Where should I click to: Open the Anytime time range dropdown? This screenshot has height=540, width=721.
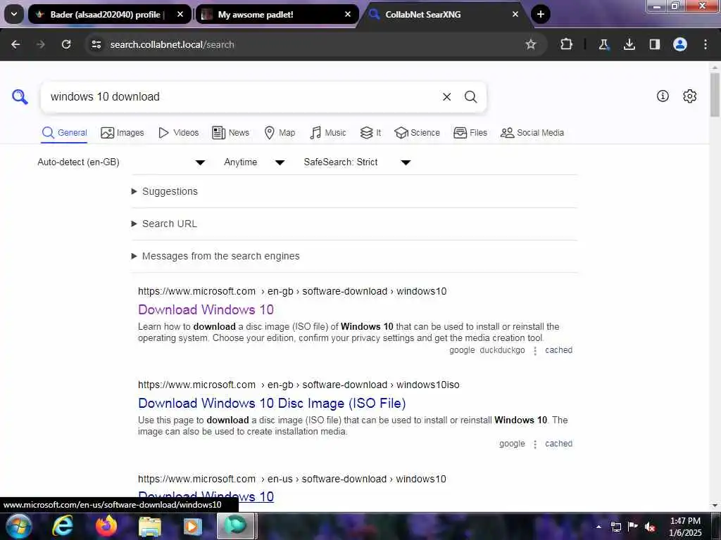pyautogui.click(x=254, y=162)
